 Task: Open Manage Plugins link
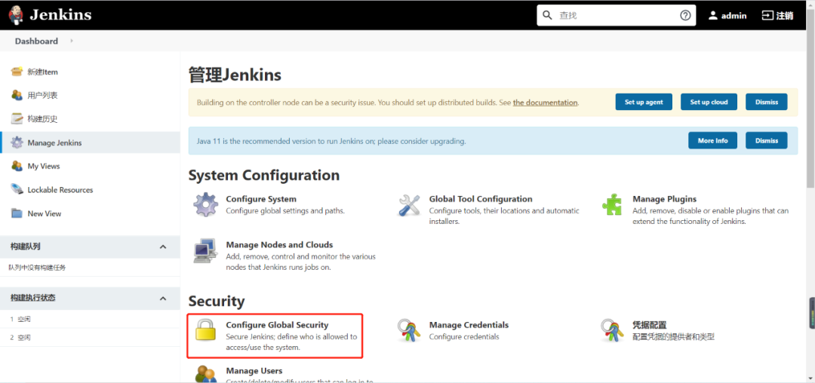[x=664, y=199]
